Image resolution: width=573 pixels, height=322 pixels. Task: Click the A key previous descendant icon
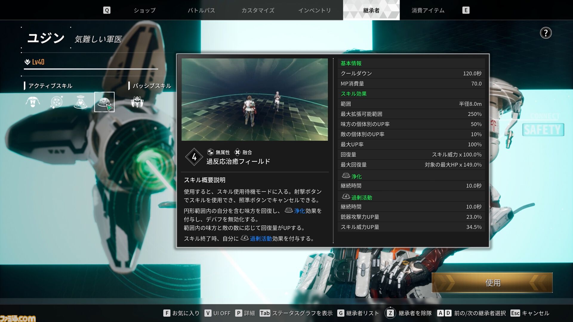[440, 313]
